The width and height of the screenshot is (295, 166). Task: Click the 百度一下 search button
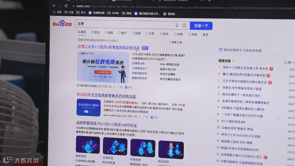pos(201,26)
